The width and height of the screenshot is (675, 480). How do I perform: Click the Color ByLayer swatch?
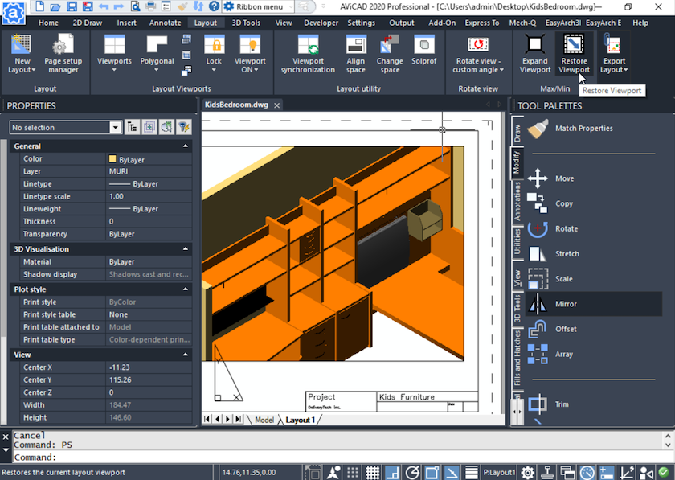[112, 159]
